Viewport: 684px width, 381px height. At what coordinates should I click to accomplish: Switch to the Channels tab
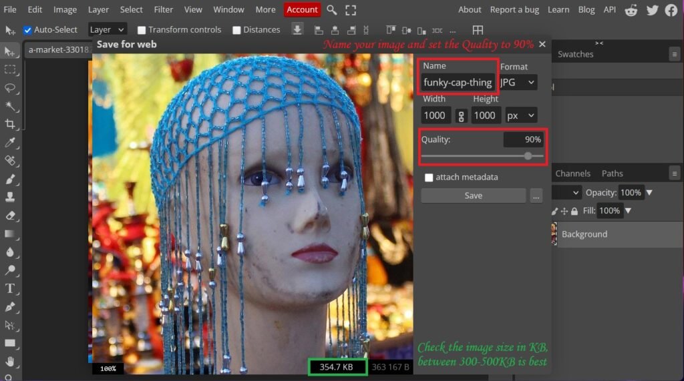point(572,173)
